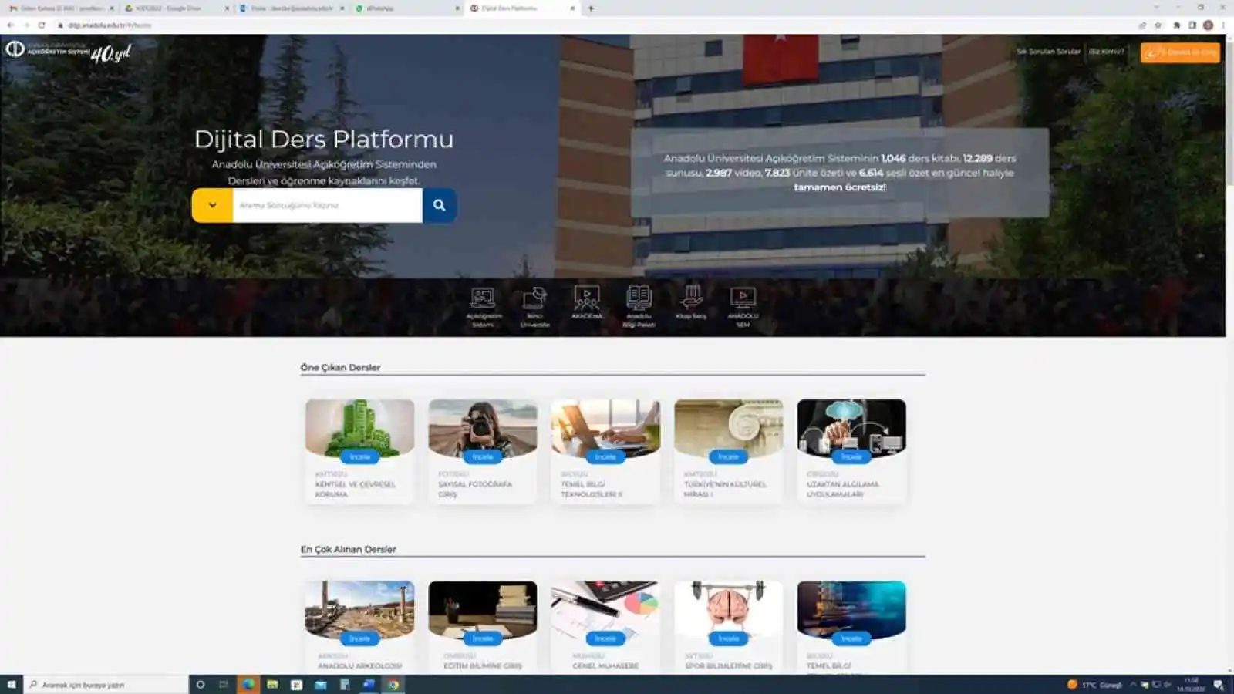Open the Mail app on taskbar
This screenshot has height=694, width=1234.
tap(321, 685)
